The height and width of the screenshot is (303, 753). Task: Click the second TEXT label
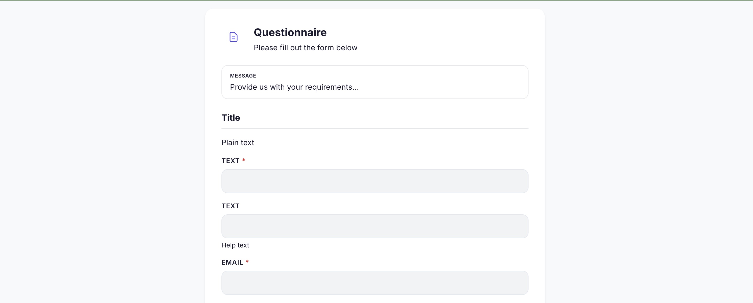[x=230, y=206]
